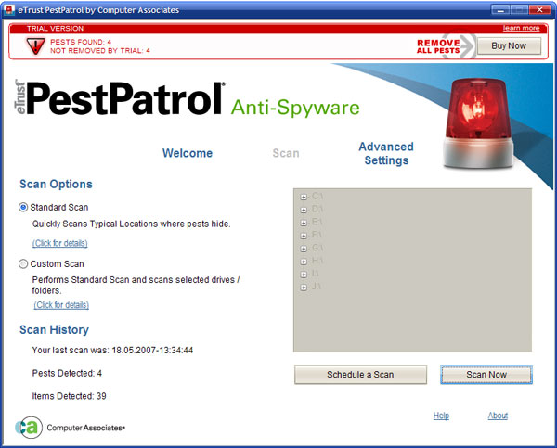The width and height of the screenshot is (557, 448).
Task: Click the PestPatrol title bar app icon
Action: 9,9
